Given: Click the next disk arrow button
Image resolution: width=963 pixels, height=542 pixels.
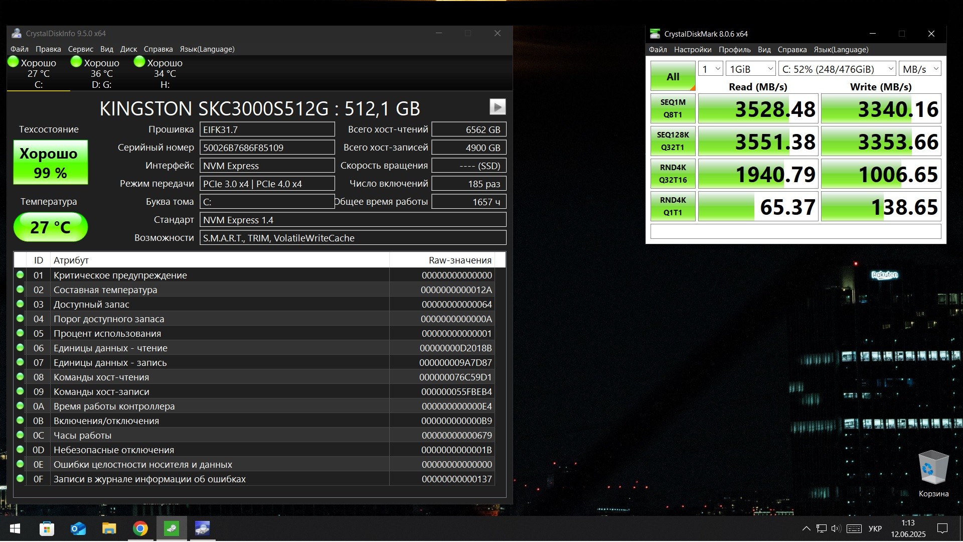Looking at the screenshot, I should pos(497,107).
